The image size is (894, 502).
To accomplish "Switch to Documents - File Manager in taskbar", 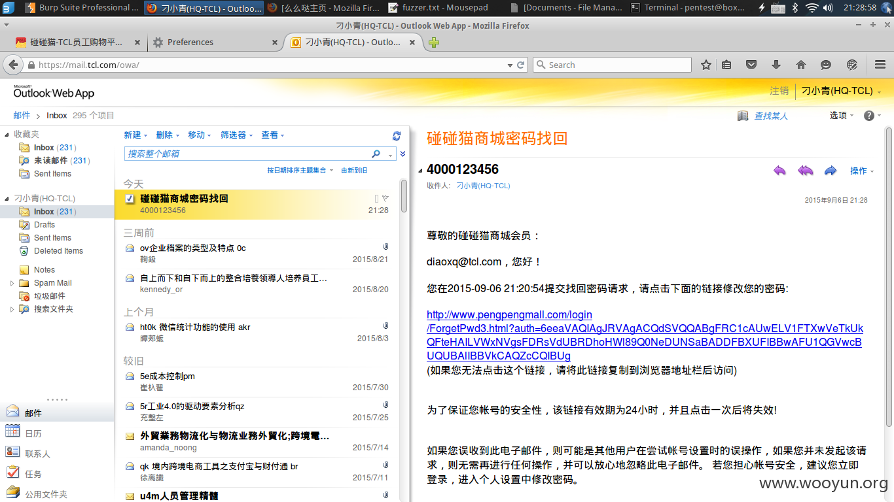I will pos(565,8).
